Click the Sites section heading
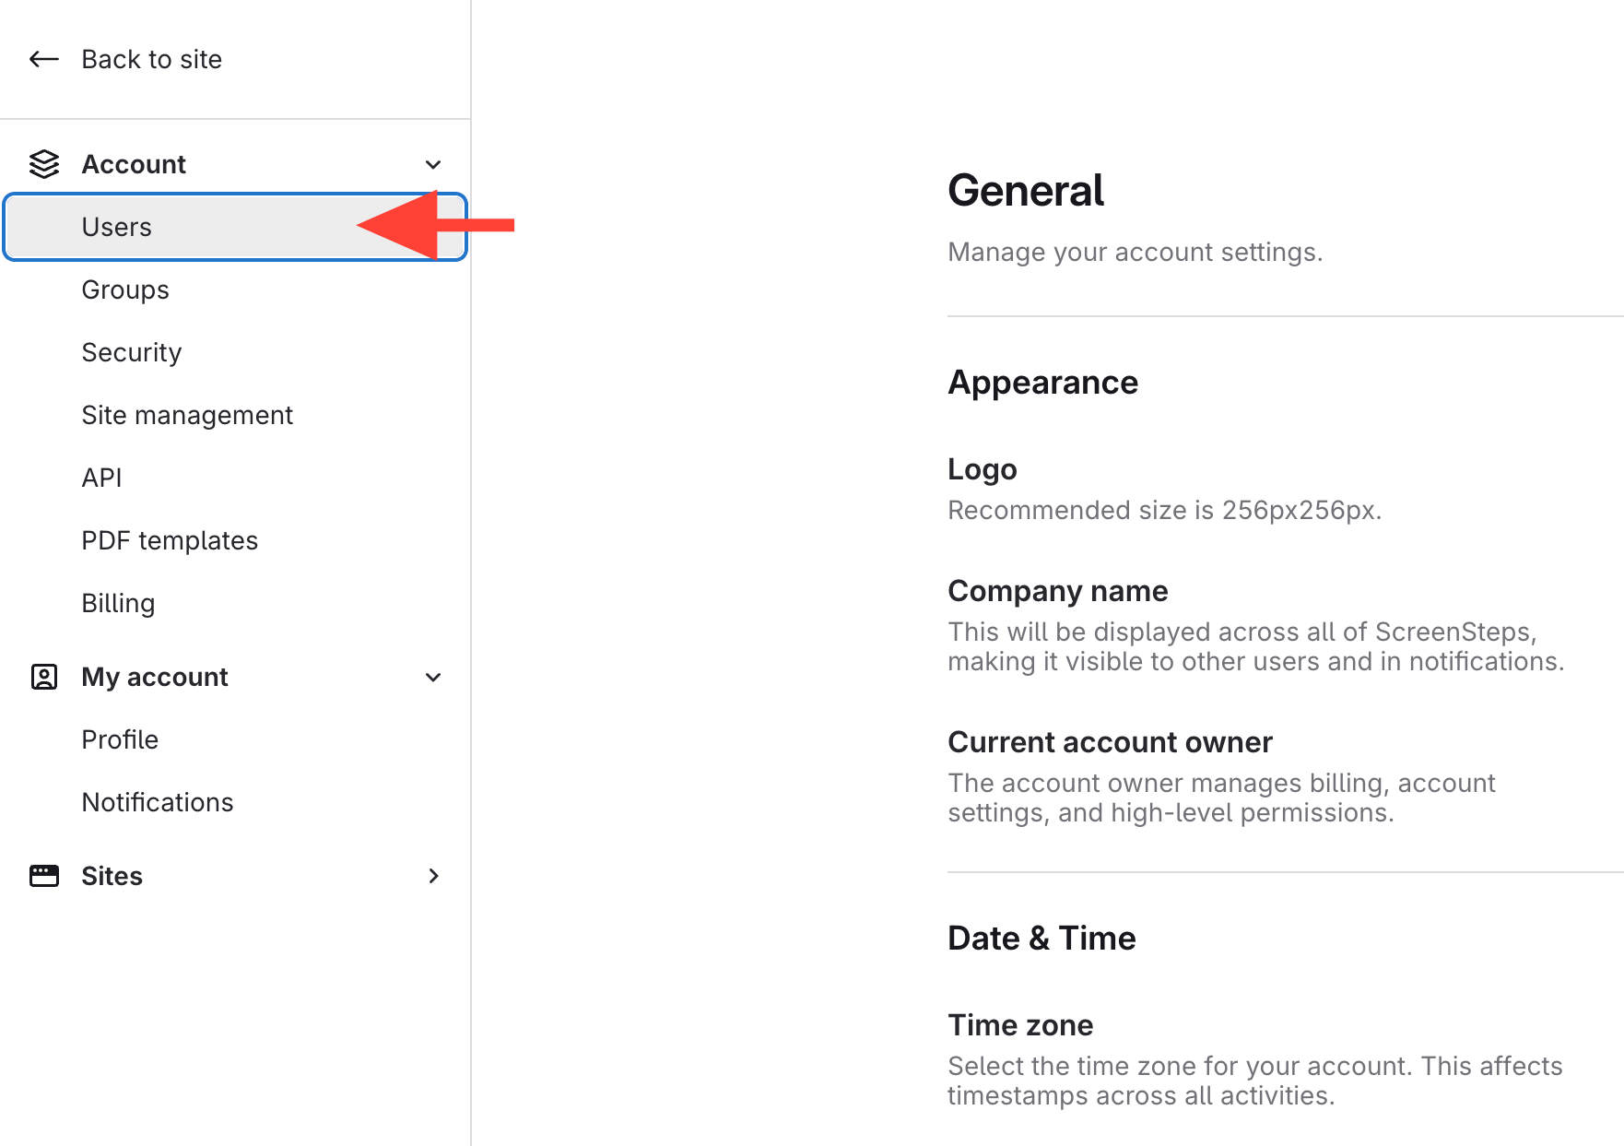This screenshot has width=1624, height=1146. [x=112, y=876]
